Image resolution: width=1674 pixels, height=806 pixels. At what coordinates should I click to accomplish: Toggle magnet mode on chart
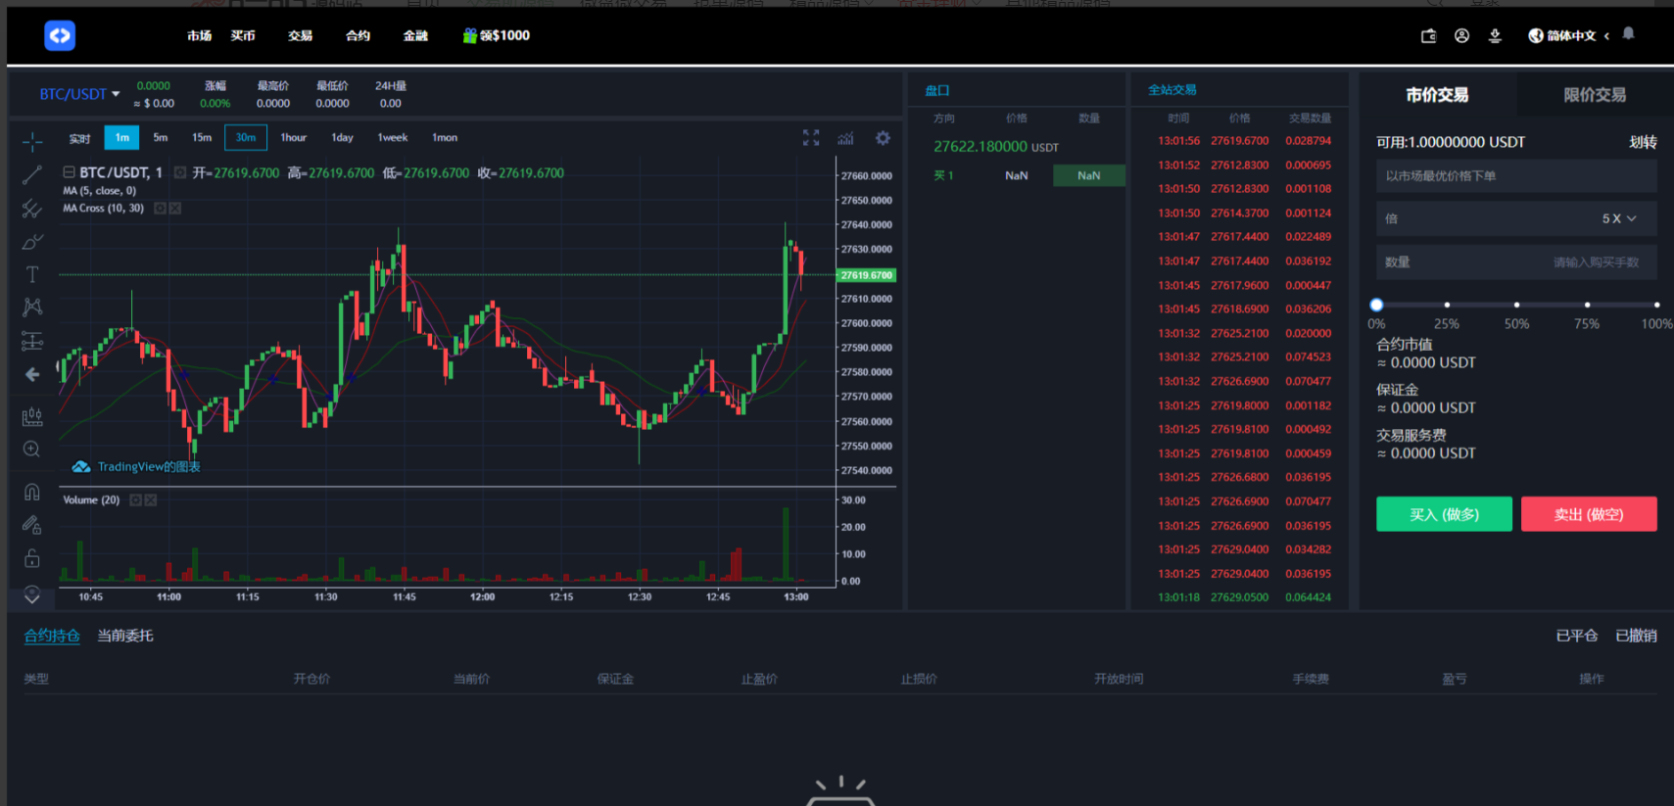point(32,492)
